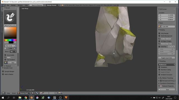
Task: Toggle the Alpha checkbox
Action: tap(5, 57)
